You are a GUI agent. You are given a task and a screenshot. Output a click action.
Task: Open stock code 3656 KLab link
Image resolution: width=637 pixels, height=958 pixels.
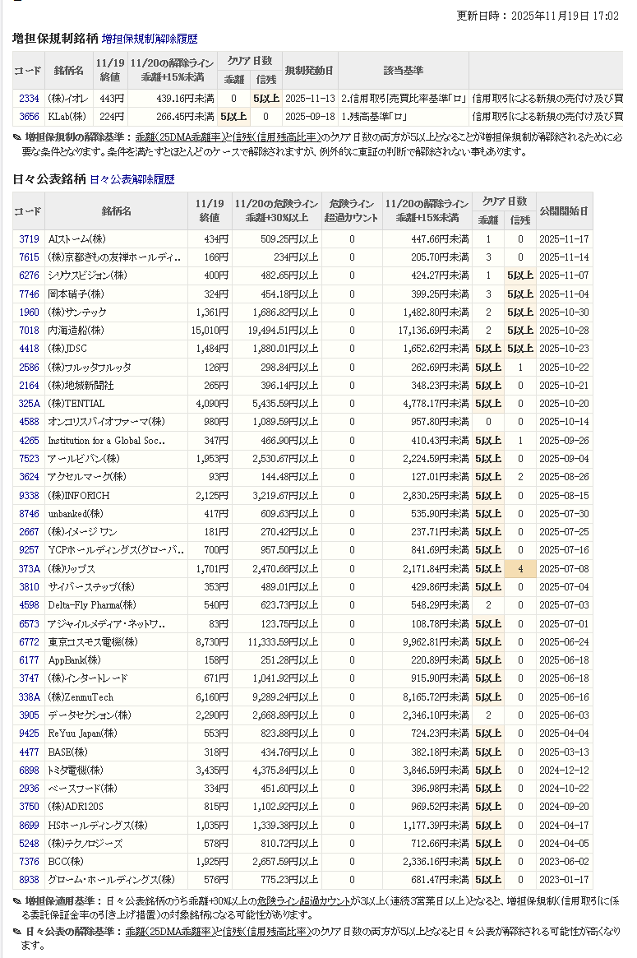[x=29, y=117]
